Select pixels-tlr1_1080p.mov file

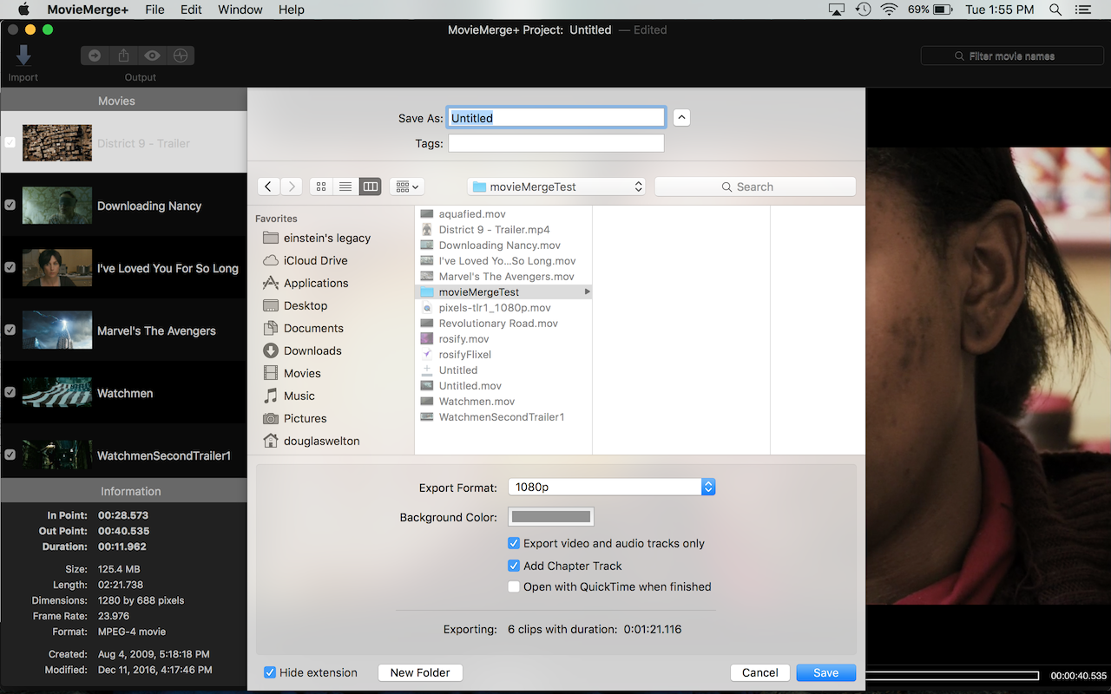tap(495, 308)
